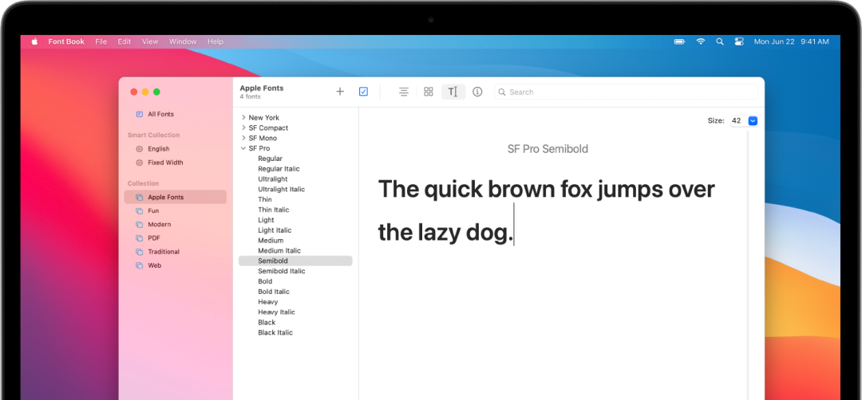This screenshot has height=400, width=862.
Task: Select the Semibold style row
Action: (295, 261)
